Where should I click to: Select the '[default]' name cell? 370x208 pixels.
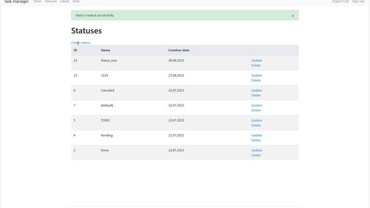pos(107,105)
